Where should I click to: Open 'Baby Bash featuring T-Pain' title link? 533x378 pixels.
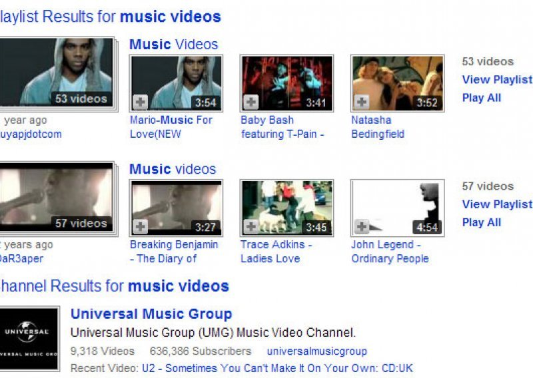[282, 127]
